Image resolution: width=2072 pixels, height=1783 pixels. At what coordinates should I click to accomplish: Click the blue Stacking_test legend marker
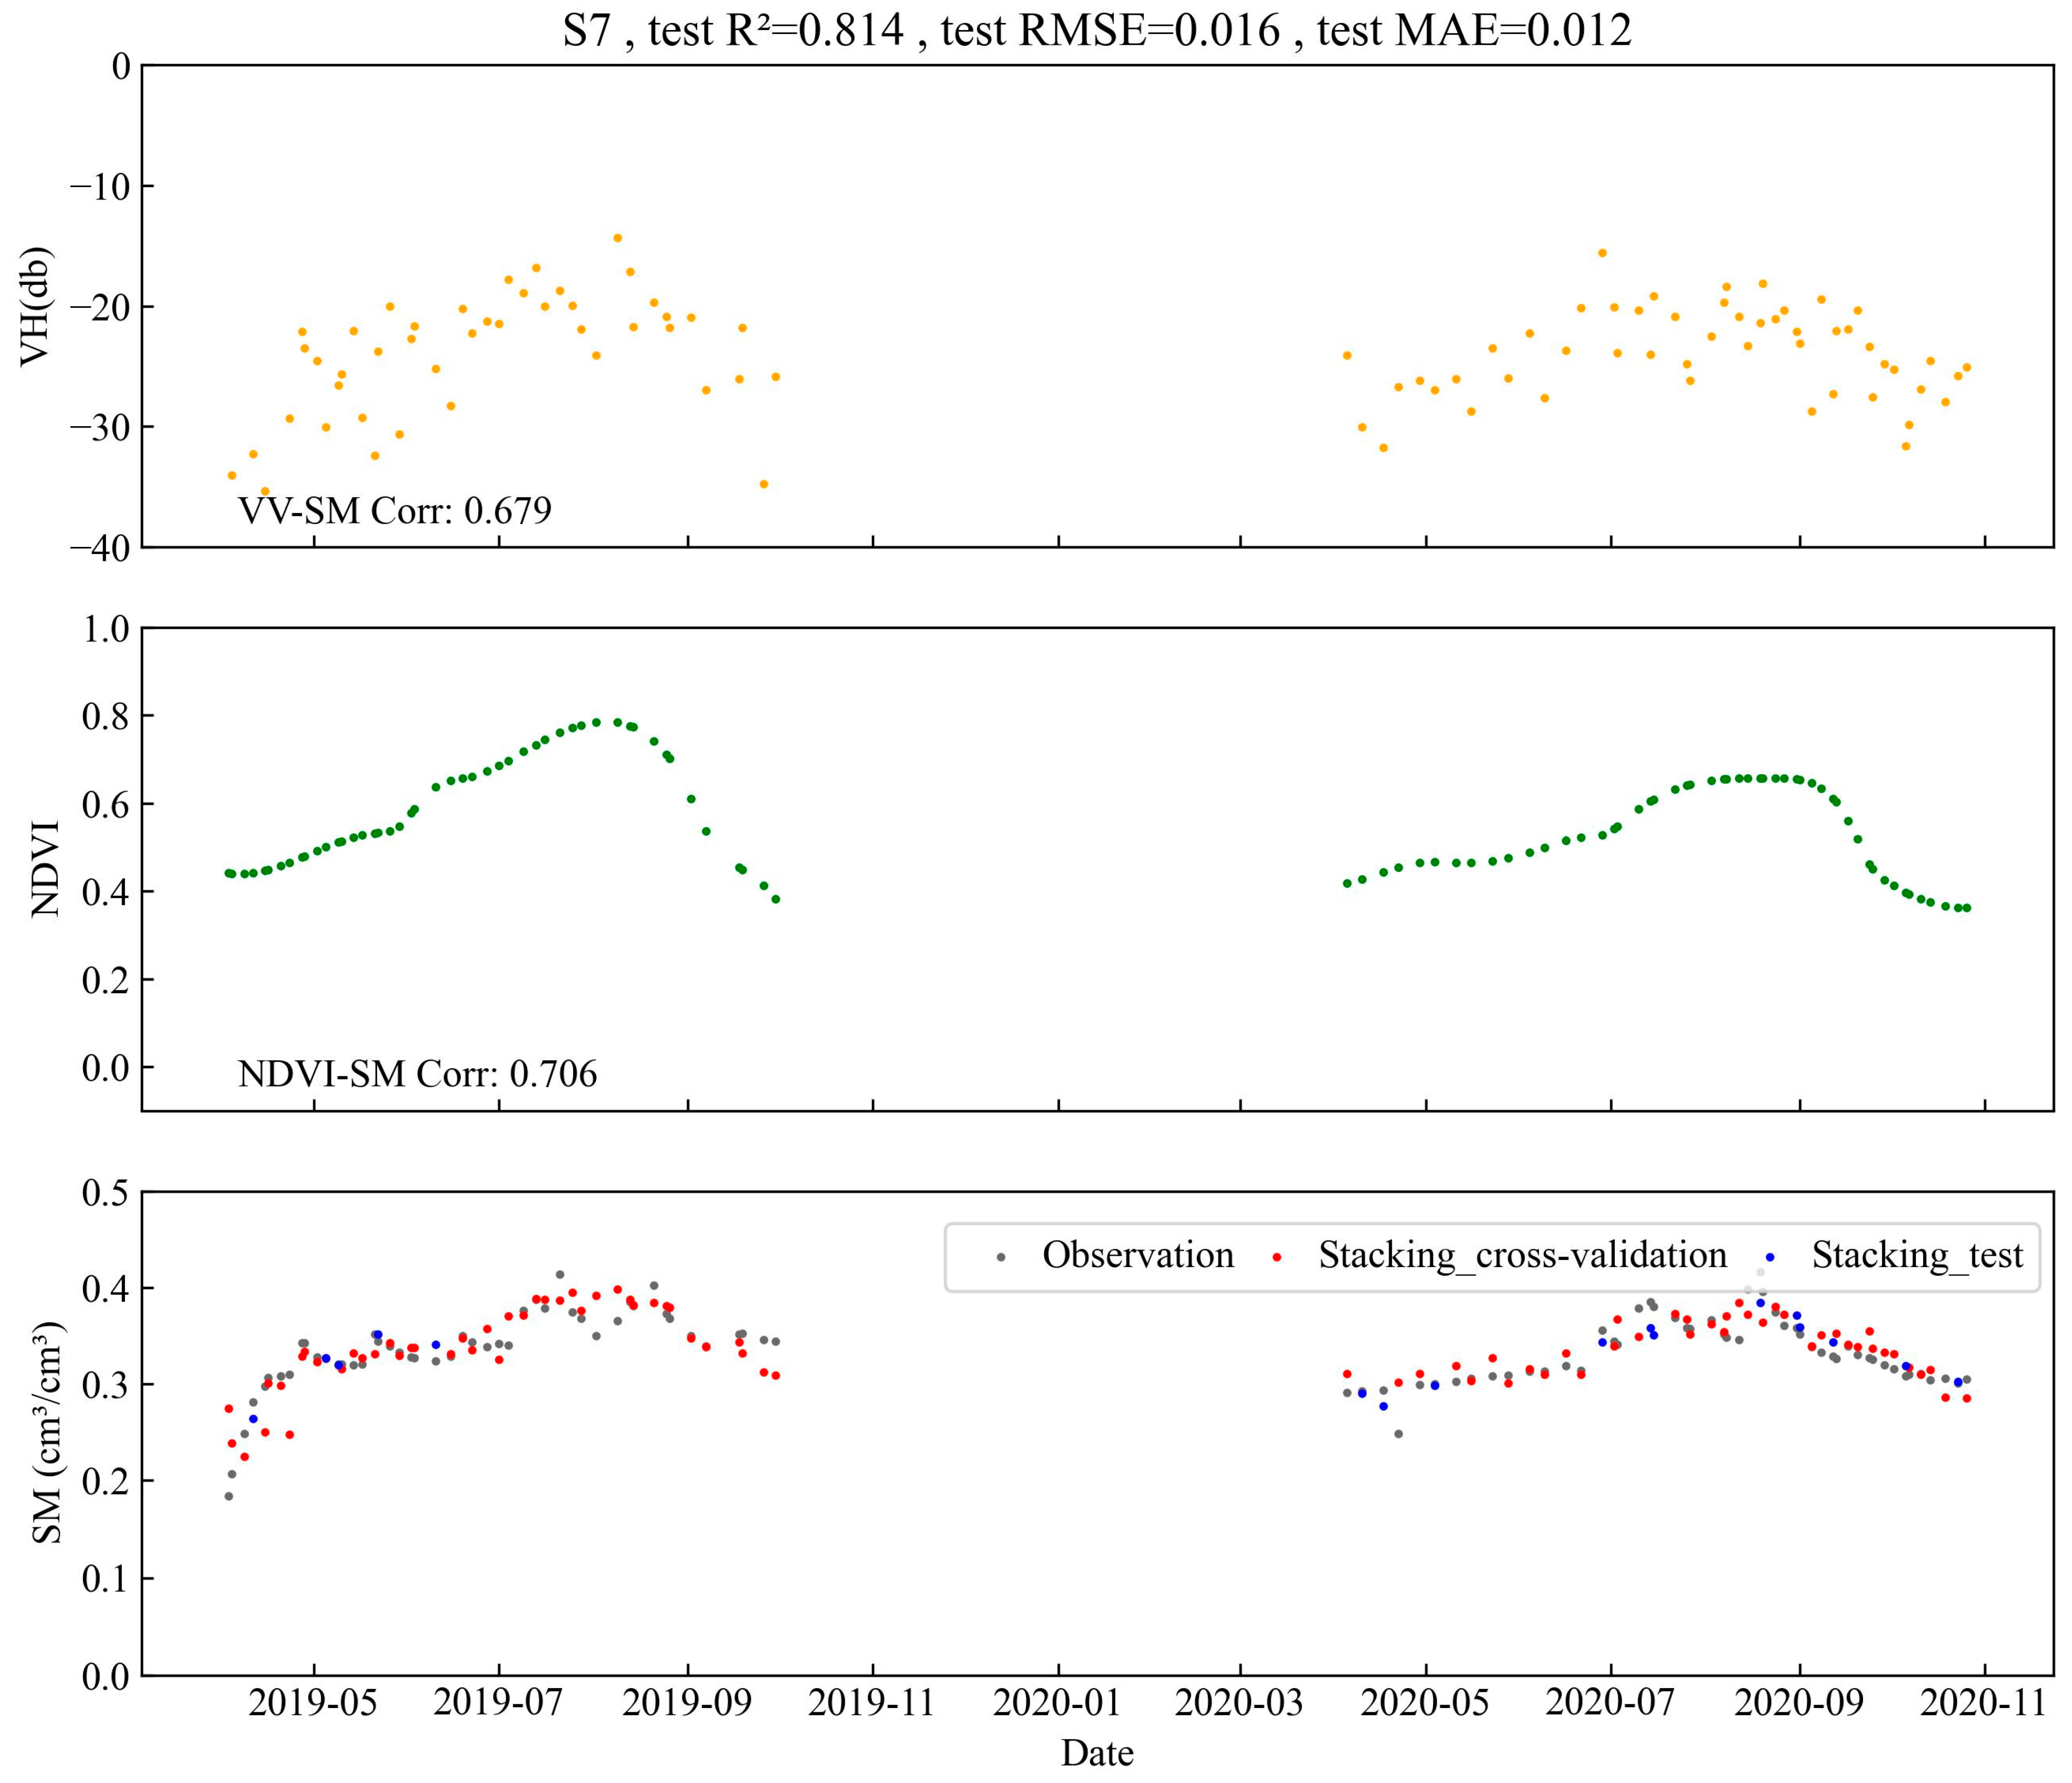pos(1769,1257)
